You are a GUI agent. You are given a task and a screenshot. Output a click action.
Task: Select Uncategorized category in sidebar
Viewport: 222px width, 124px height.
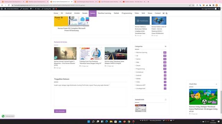point(140,89)
